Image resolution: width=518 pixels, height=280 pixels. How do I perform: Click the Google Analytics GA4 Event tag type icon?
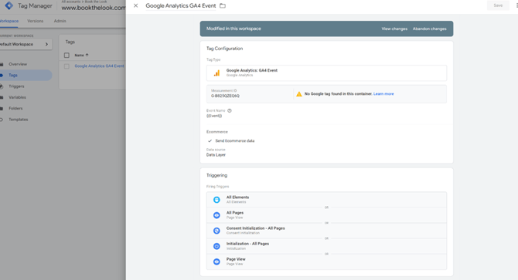(216, 73)
